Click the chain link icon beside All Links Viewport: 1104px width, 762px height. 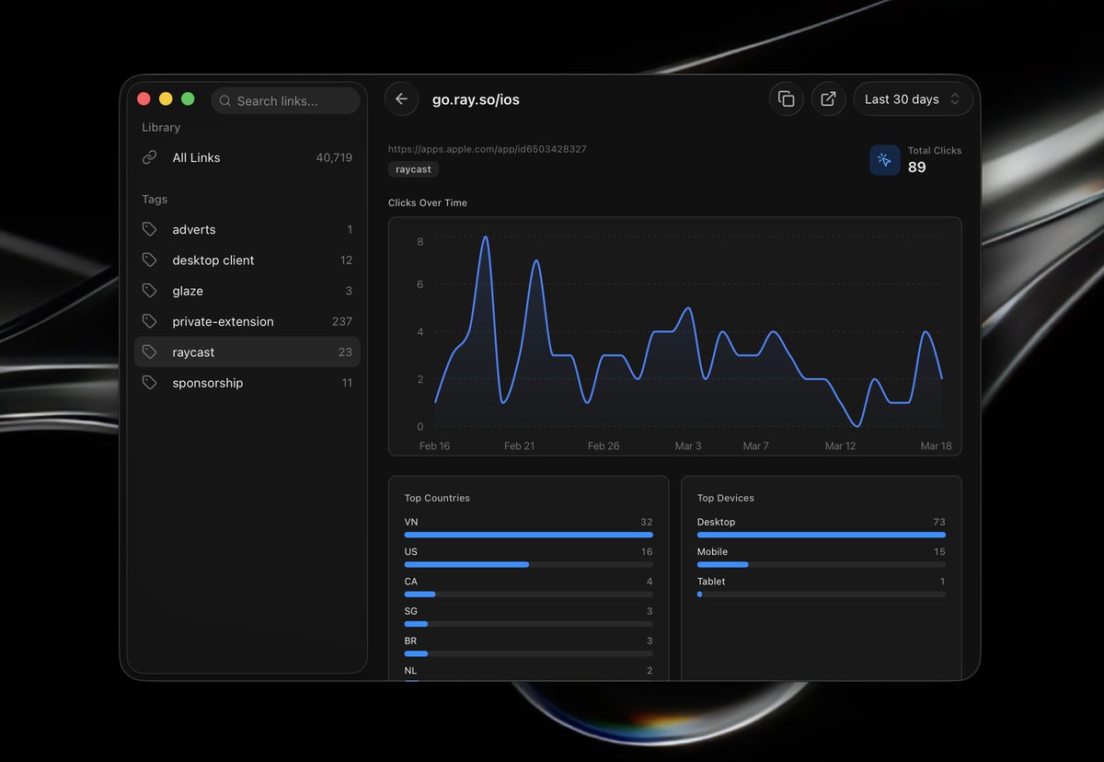click(150, 157)
